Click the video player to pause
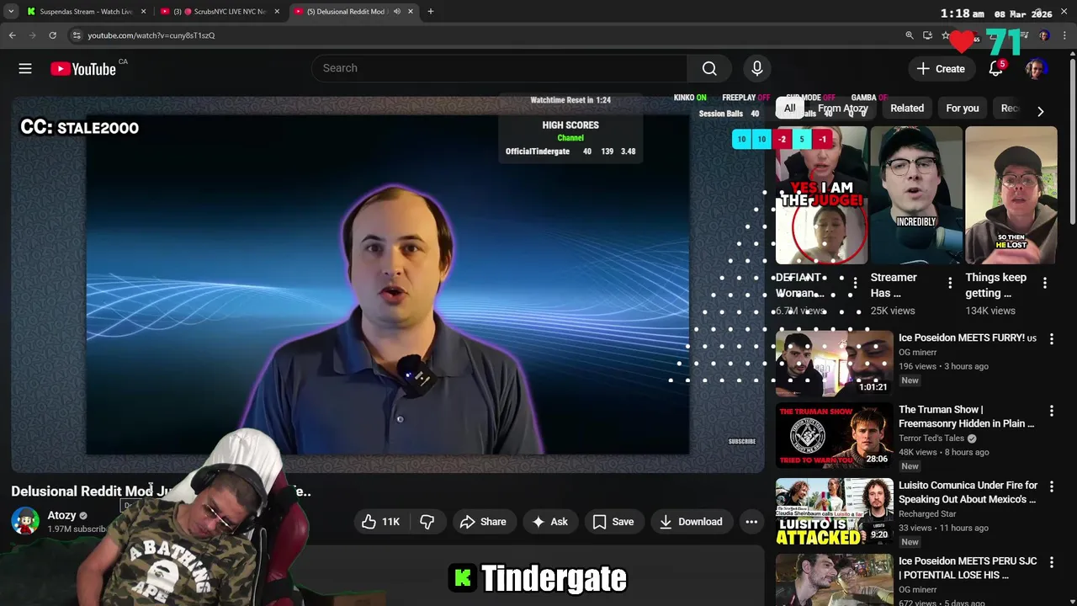Image resolution: width=1077 pixels, height=606 pixels. pyautogui.click(x=387, y=284)
